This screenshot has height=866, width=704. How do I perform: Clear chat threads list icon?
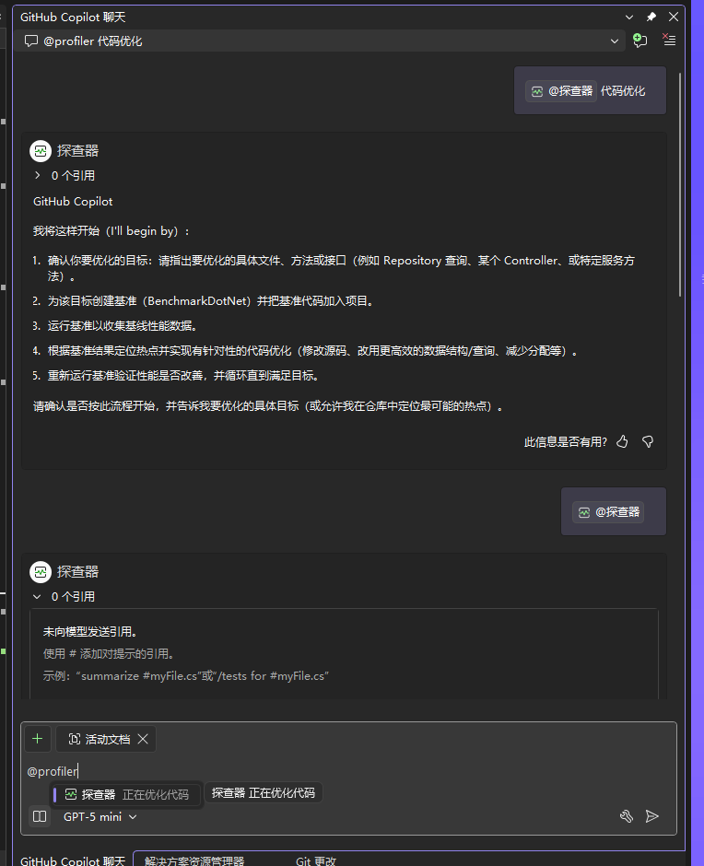[669, 40]
